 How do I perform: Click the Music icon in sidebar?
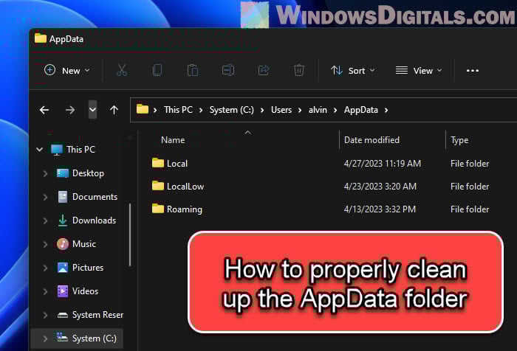pyautogui.click(x=63, y=244)
